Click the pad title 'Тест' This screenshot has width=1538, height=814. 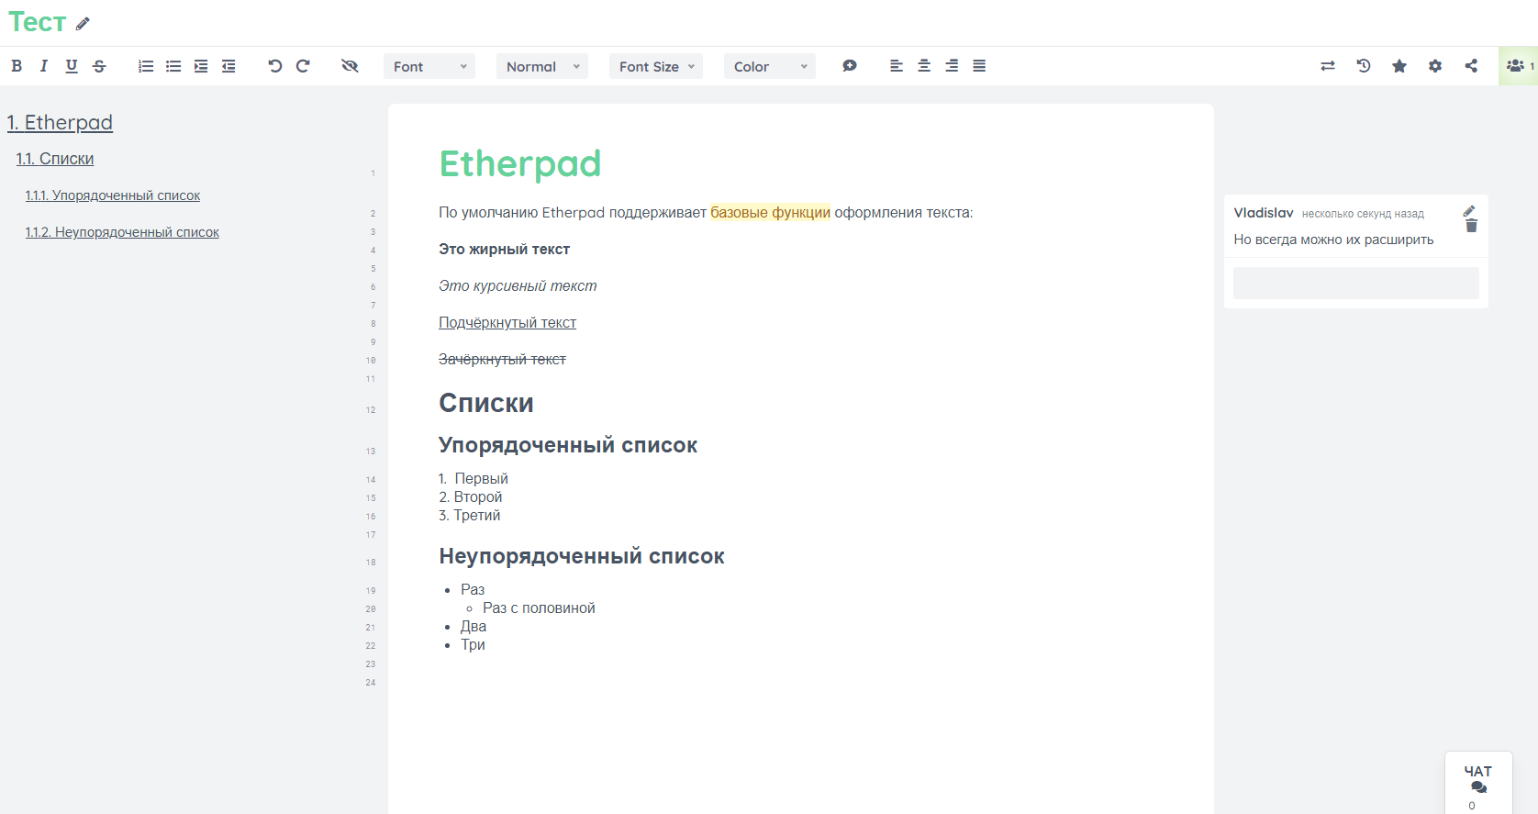(38, 22)
